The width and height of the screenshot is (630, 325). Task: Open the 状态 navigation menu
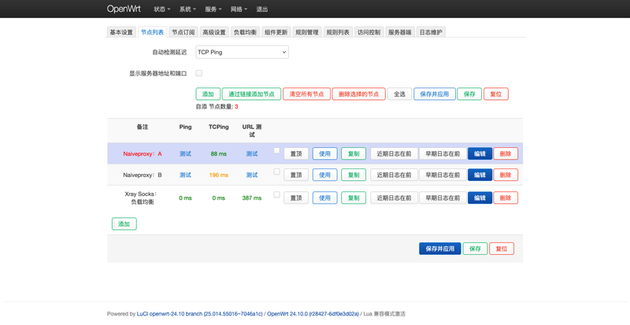(162, 9)
